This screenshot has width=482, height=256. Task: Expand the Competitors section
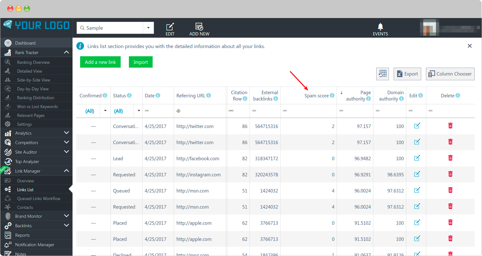[x=67, y=143]
